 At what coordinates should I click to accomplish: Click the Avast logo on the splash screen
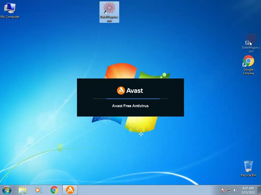point(130,91)
